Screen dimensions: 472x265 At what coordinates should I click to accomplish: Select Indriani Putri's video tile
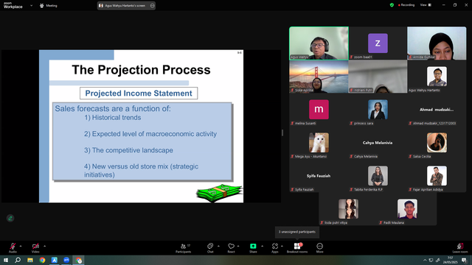tap(378, 77)
